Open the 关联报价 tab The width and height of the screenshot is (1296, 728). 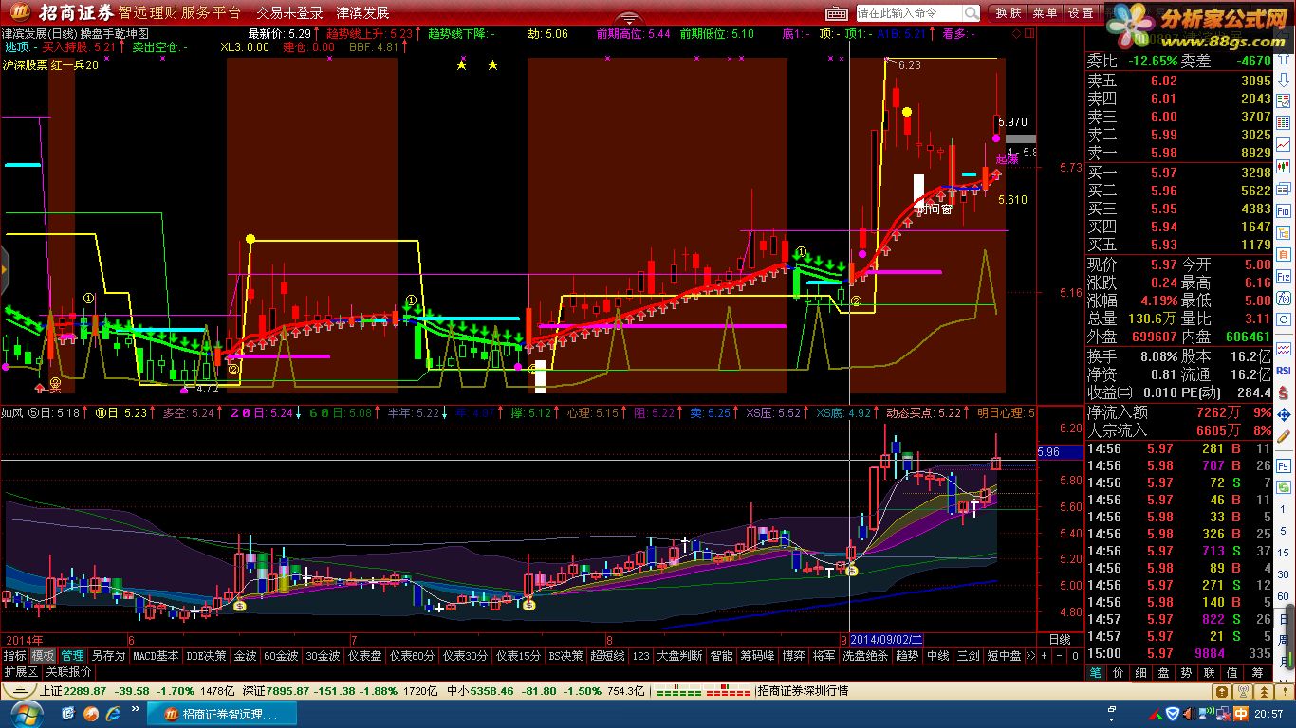[x=69, y=671]
